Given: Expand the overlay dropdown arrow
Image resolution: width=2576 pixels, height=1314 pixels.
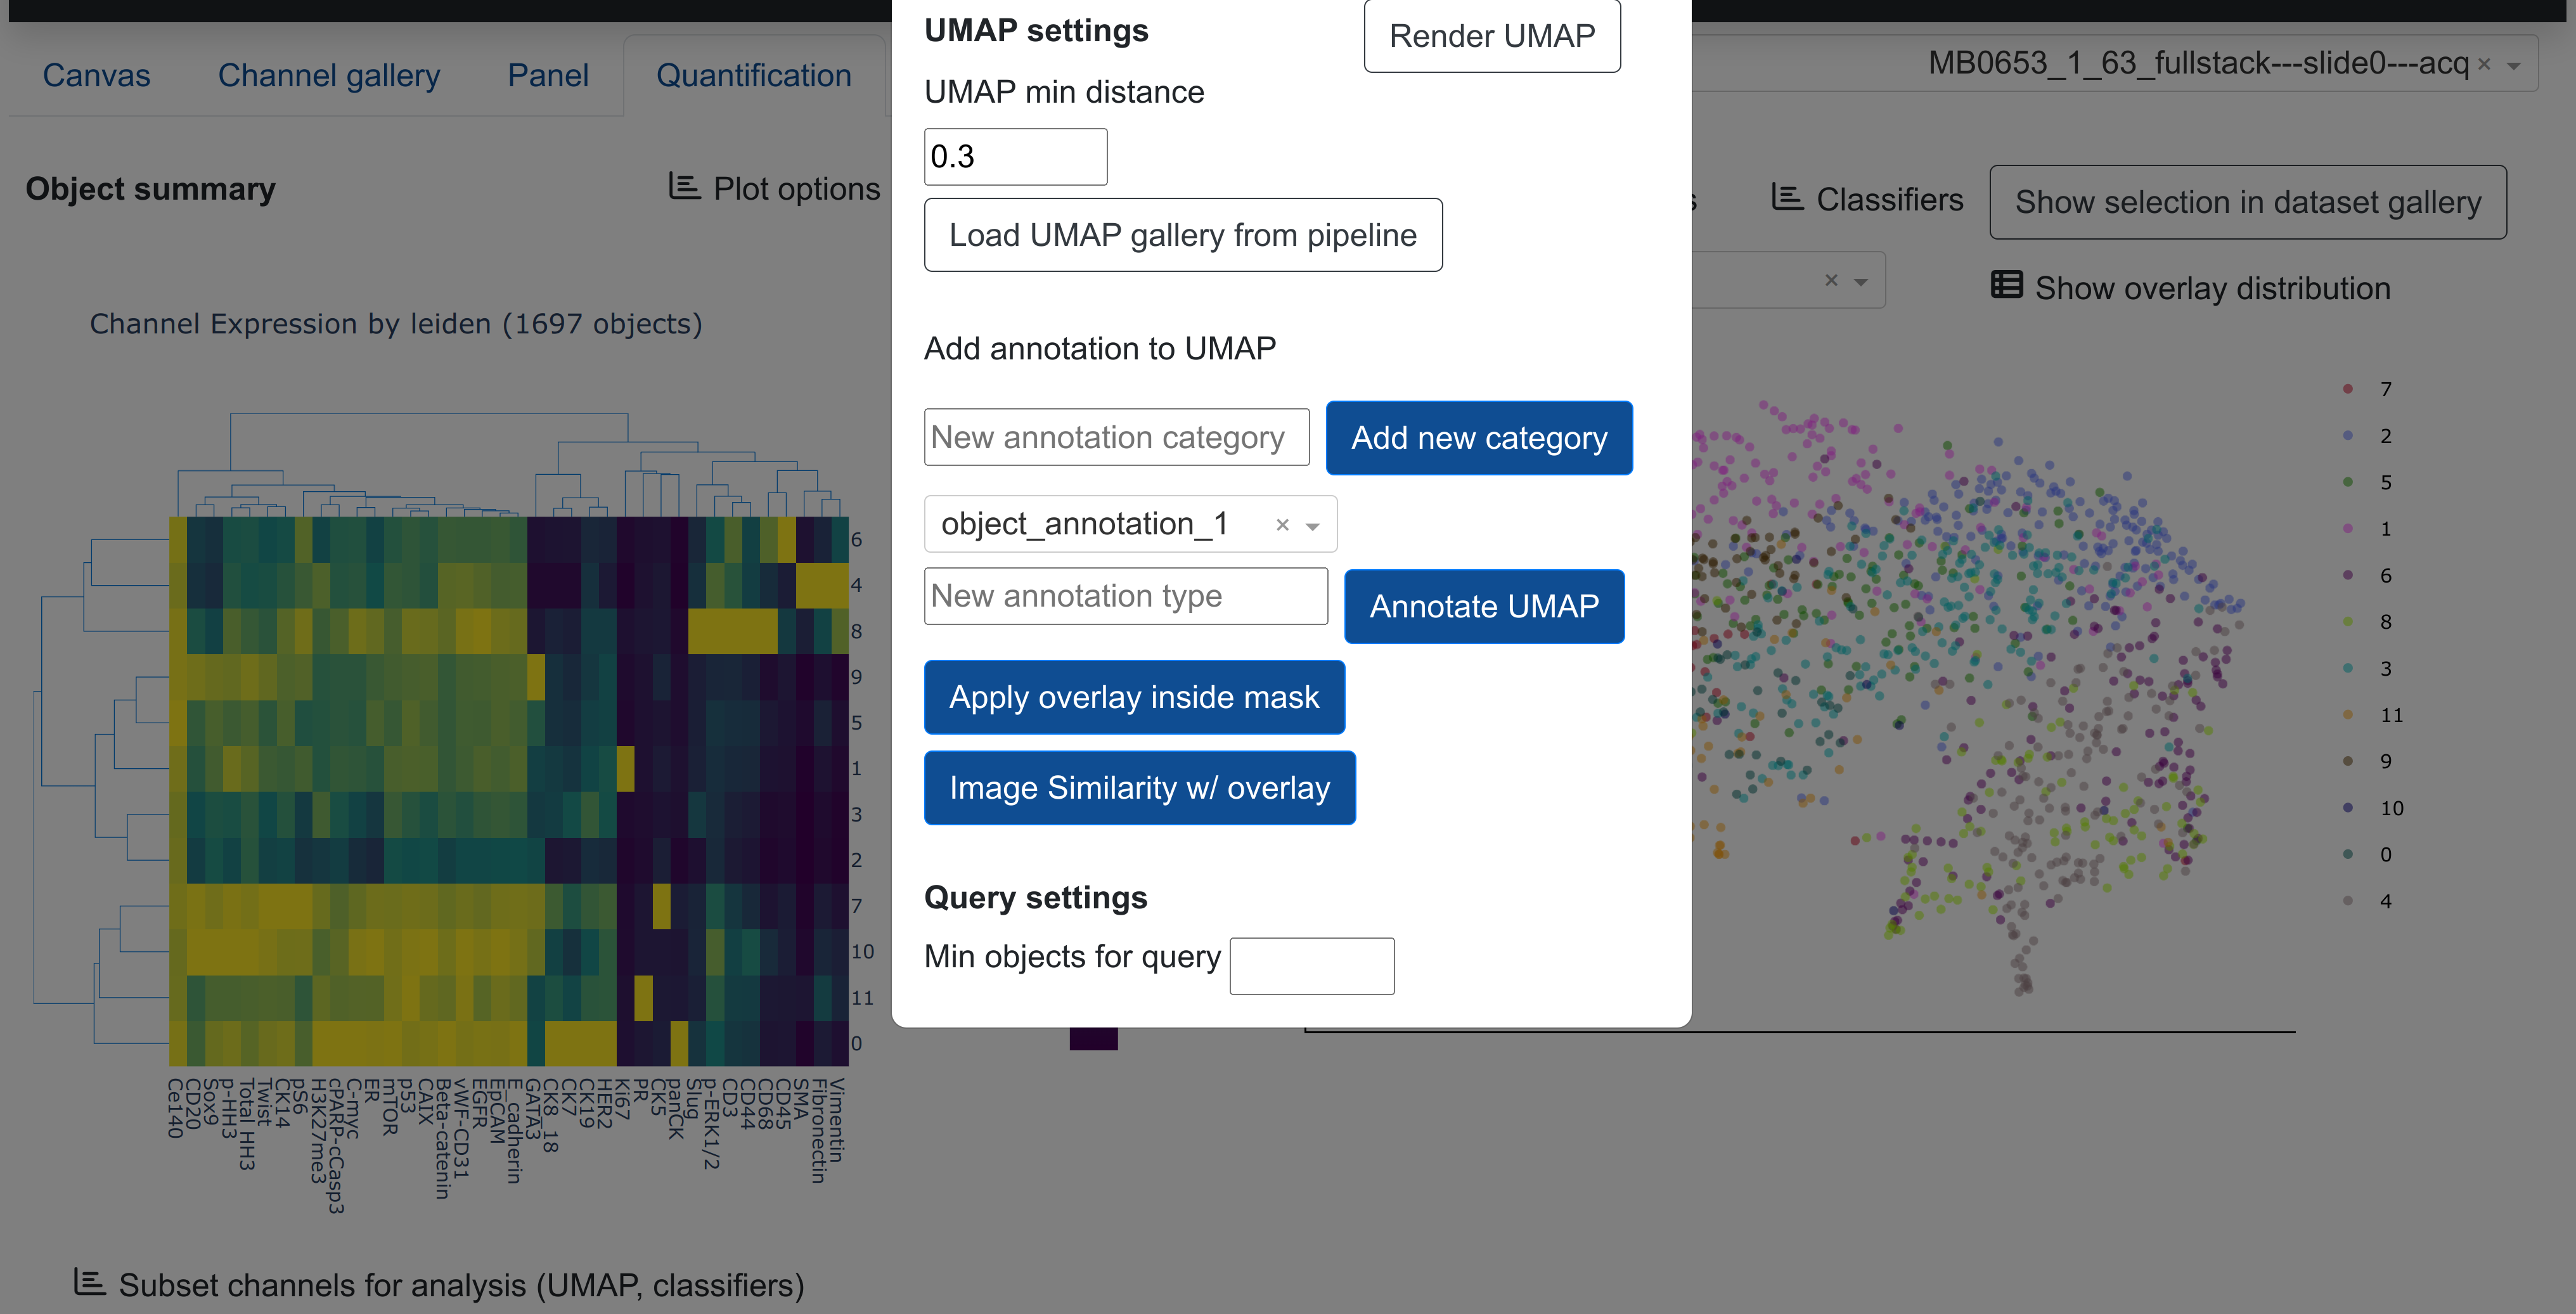Looking at the screenshot, I should [1861, 282].
